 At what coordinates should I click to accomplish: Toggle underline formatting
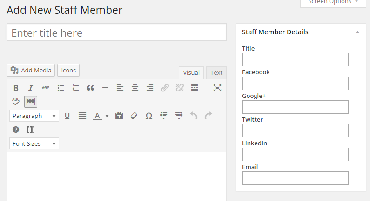coord(67,116)
